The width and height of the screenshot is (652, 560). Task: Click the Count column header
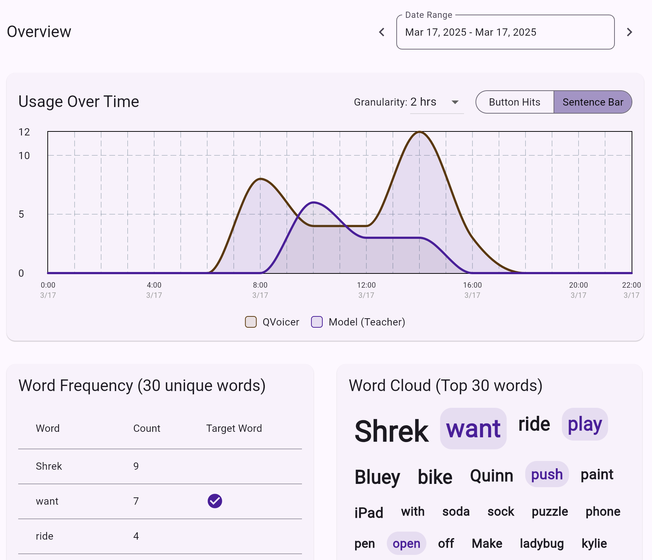tap(147, 428)
